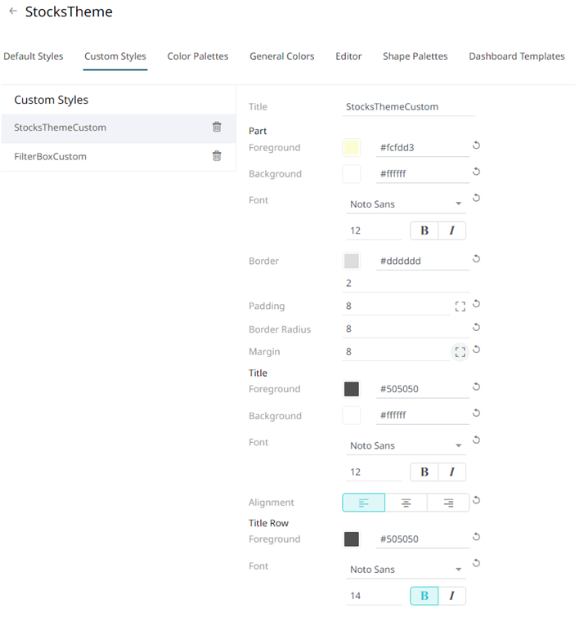
Task: Open the Dashboard Templates tab
Action: (517, 56)
